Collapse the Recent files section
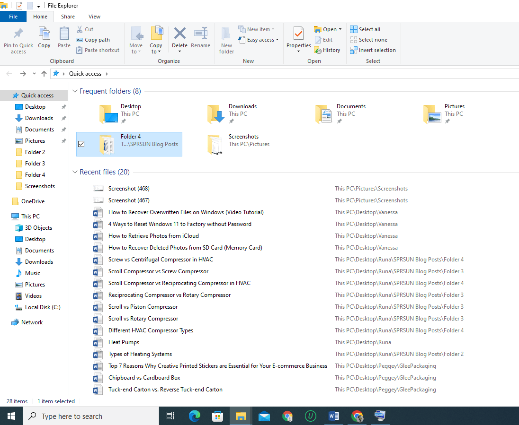519x425 pixels. point(75,172)
